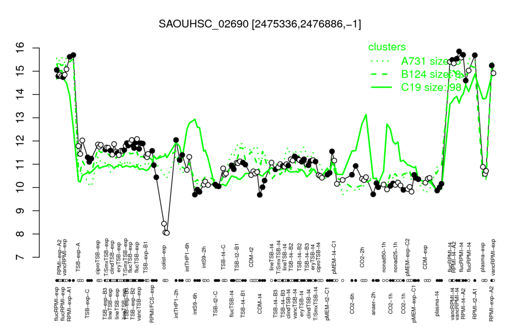Select the 'TSB-t4-B1' x-axis label
This screenshot has height=327, width=524.
point(243,303)
